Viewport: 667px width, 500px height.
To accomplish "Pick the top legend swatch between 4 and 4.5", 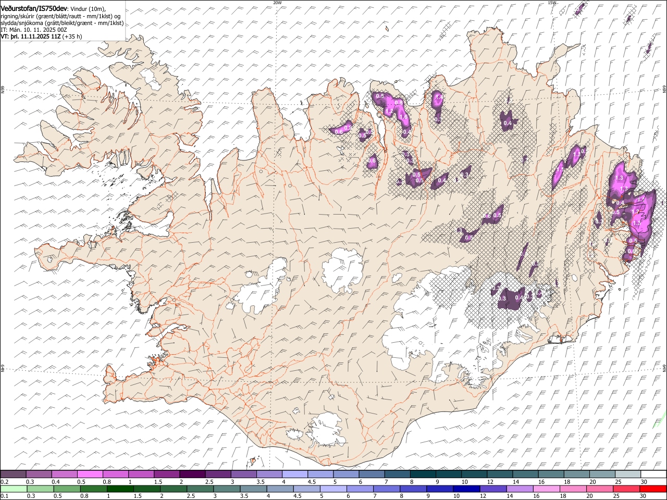I will (x=295, y=474).
